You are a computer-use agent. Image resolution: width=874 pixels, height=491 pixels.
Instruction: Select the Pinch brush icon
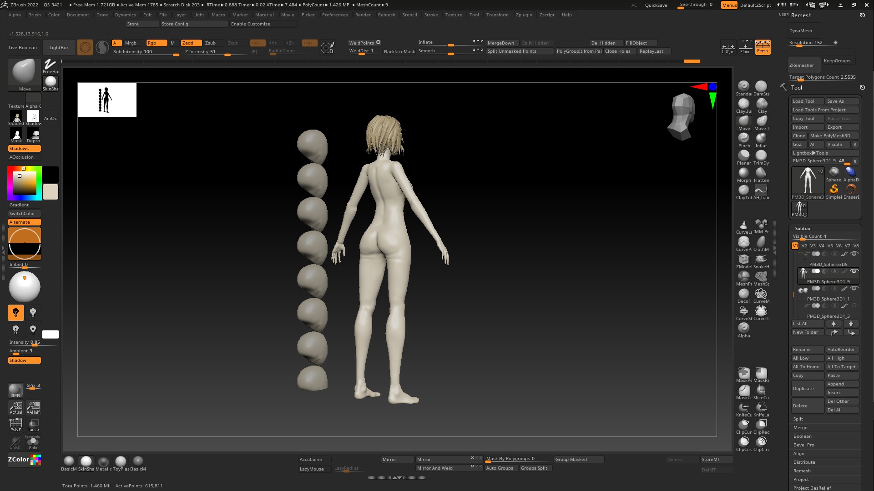point(743,138)
